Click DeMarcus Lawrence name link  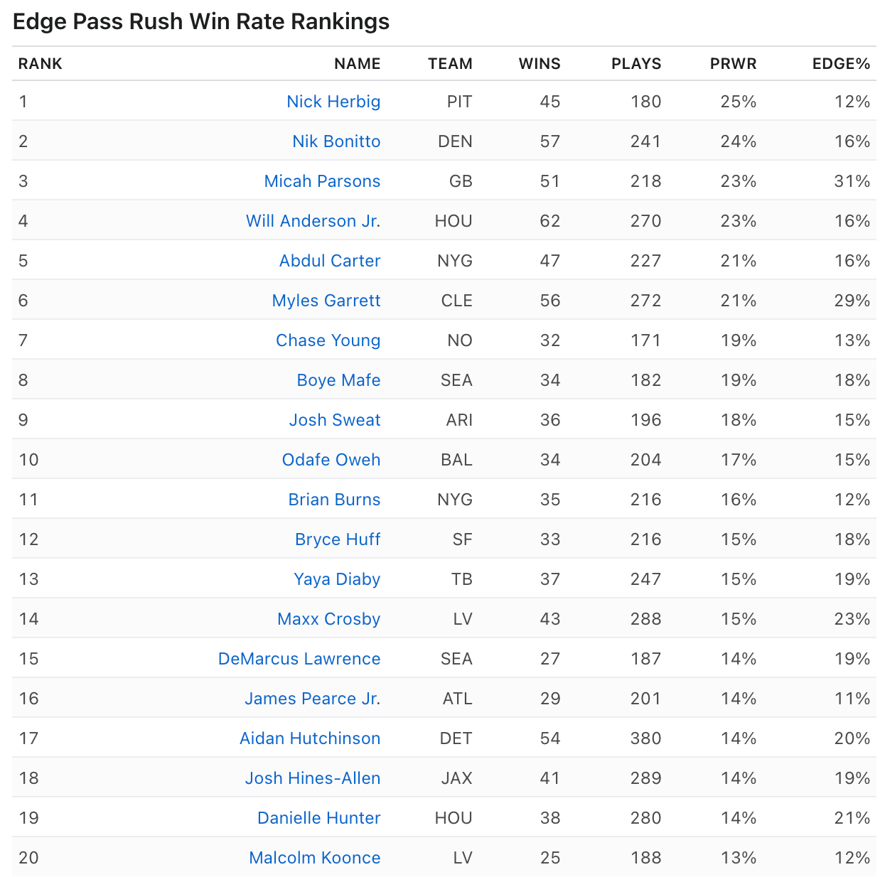tap(299, 659)
